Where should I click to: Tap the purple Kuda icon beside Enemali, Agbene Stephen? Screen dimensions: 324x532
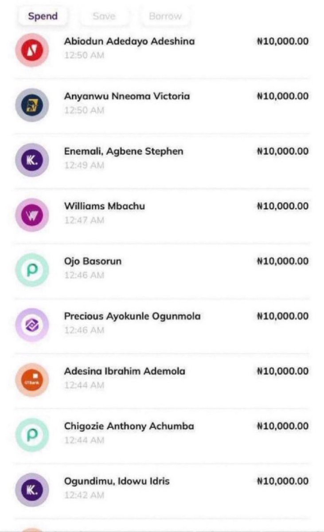32,160
